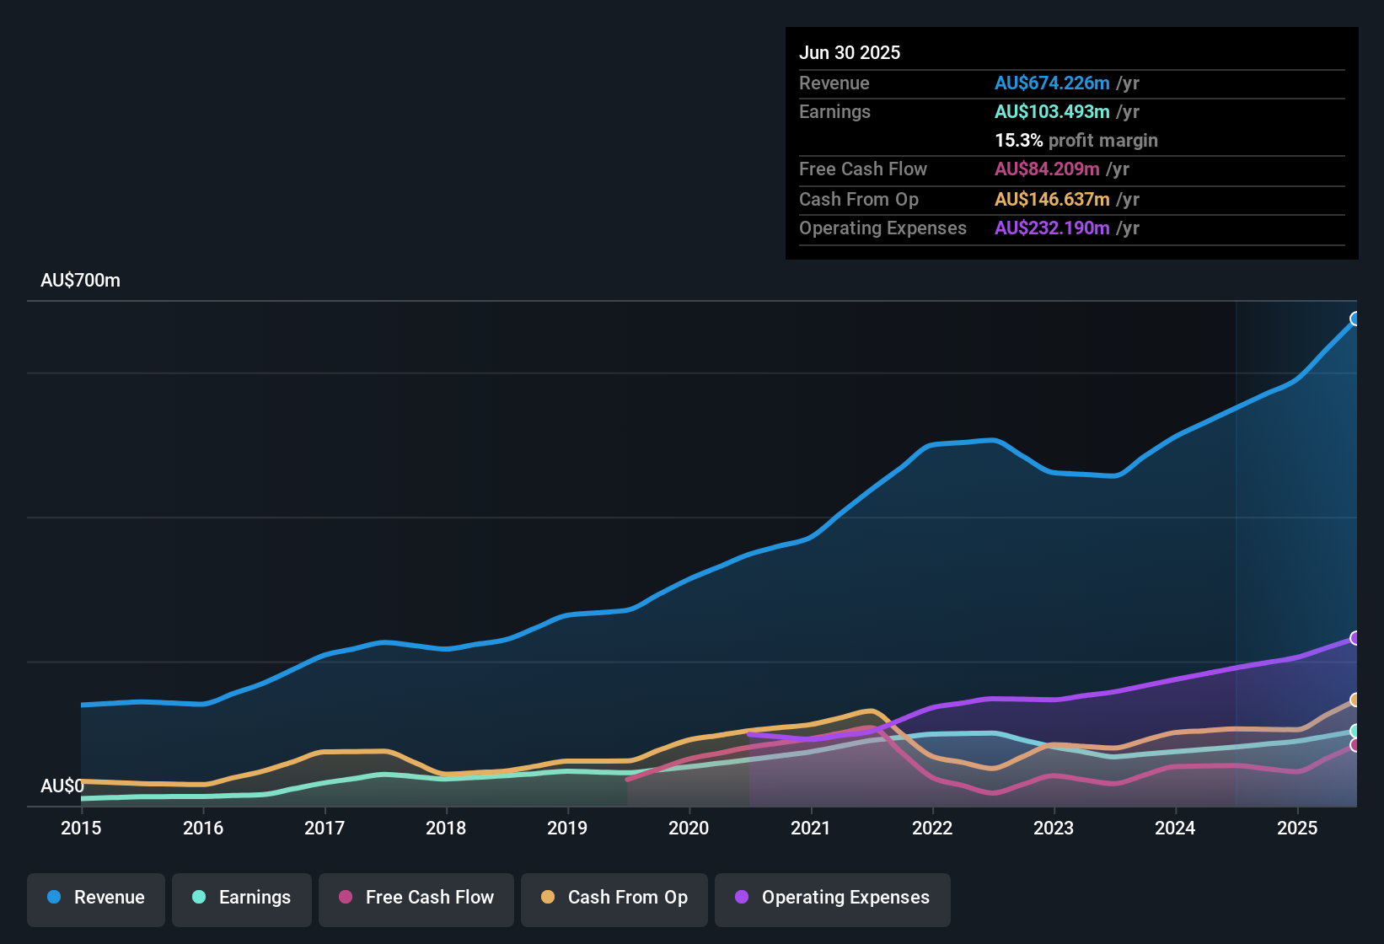Toggle the Operating Expenses legend entry
The height and width of the screenshot is (944, 1384).
point(832,898)
